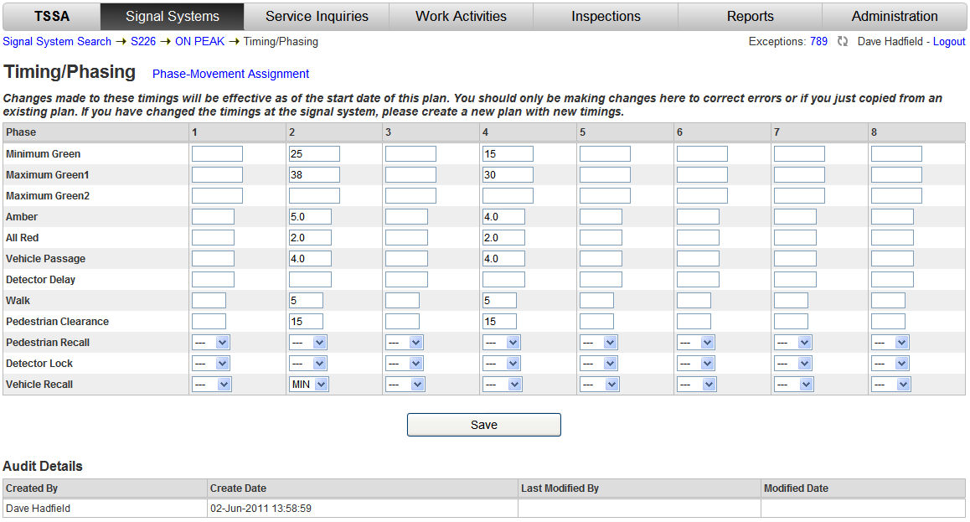970x522 pixels.
Task: Click Maximum Green2 field for phase 1
Action: (217, 196)
